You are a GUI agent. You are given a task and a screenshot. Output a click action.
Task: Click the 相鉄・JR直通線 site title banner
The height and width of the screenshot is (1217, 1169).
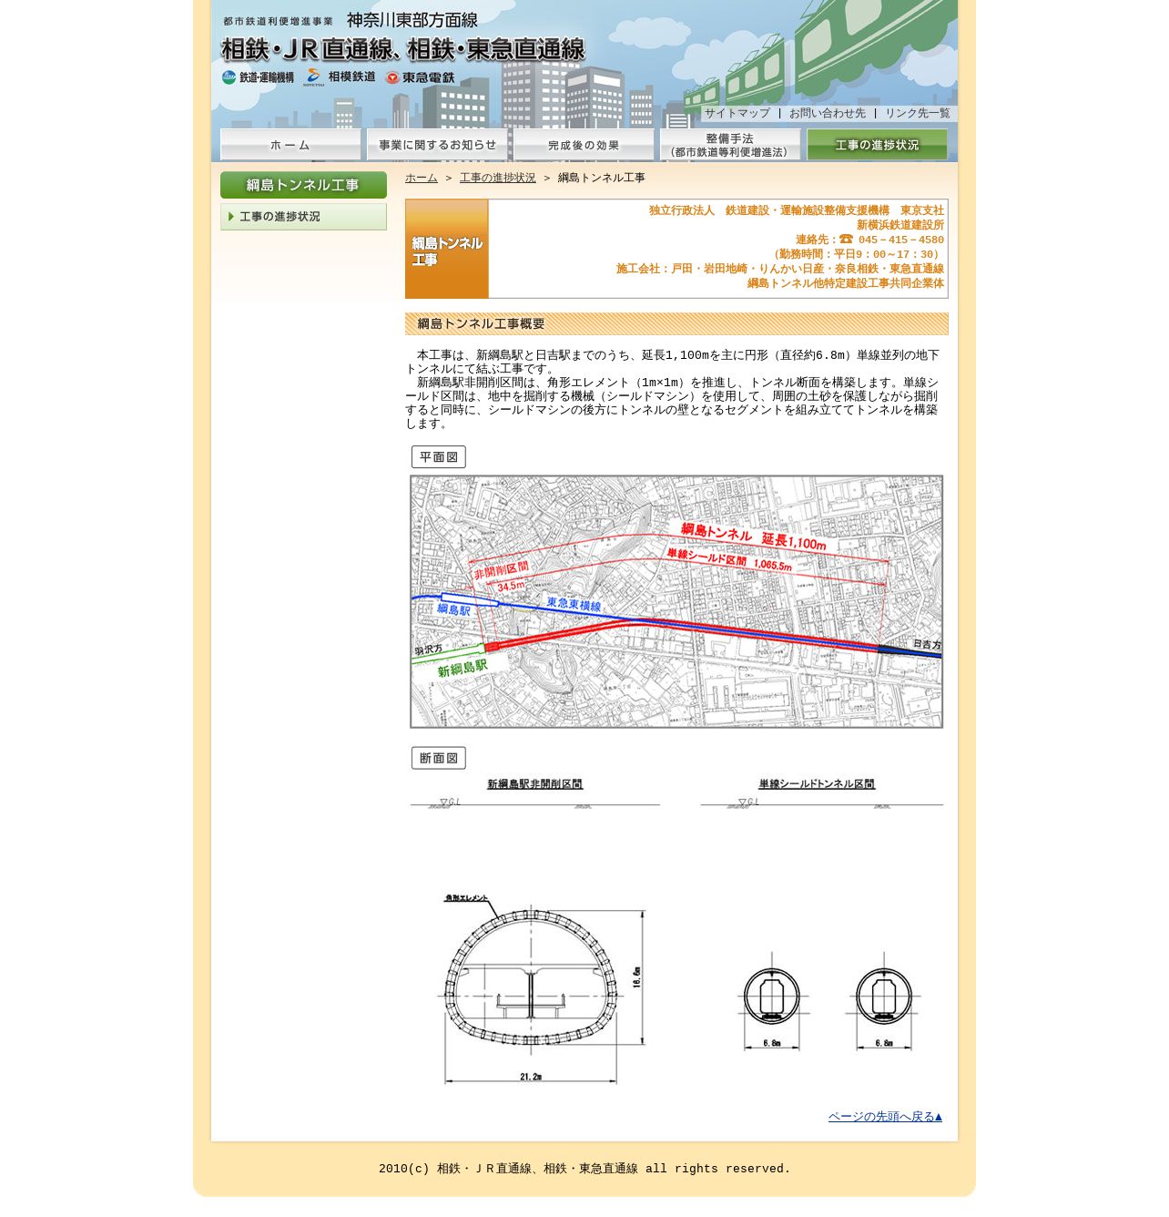tap(403, 49)
